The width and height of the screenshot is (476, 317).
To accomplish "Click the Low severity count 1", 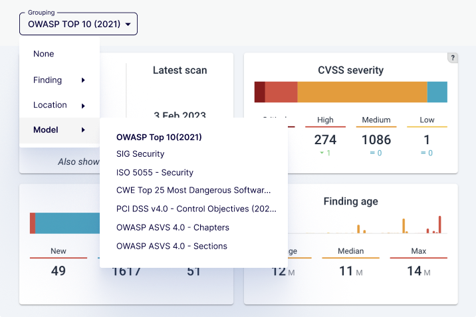I will point(427,140).
